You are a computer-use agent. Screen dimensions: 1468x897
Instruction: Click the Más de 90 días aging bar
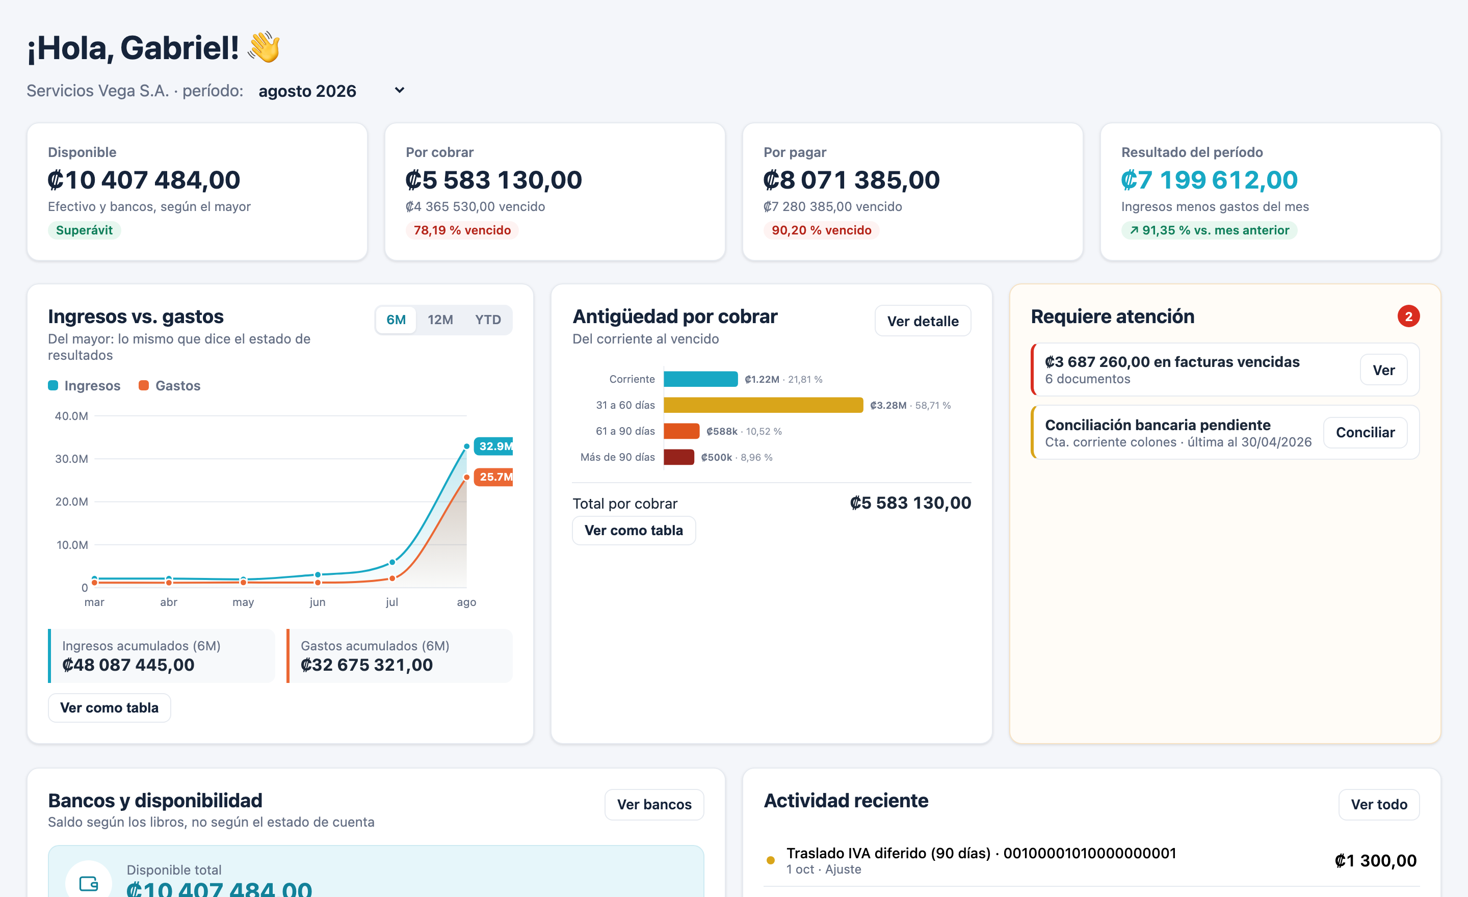point(678,458)
